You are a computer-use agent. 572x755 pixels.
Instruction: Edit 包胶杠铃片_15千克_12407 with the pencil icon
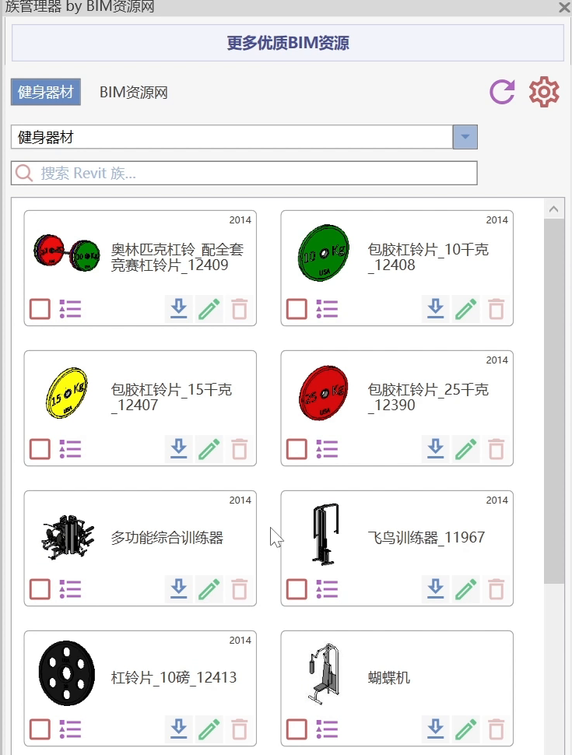tap(209, 449)
